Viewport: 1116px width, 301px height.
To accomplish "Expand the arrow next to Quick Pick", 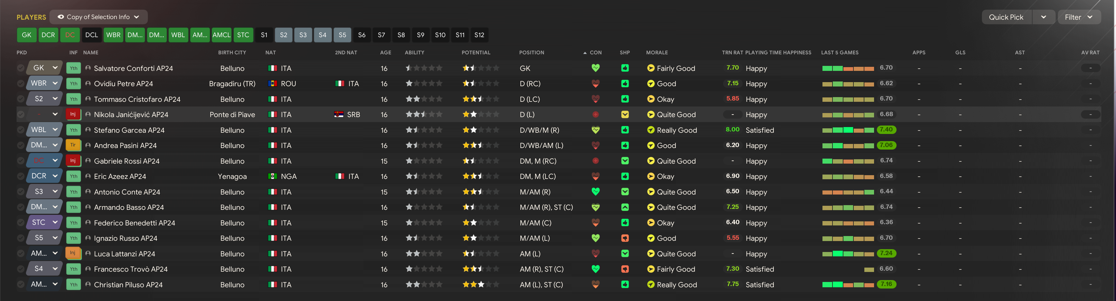I will pyautogui.click(x=1043, y=17).
